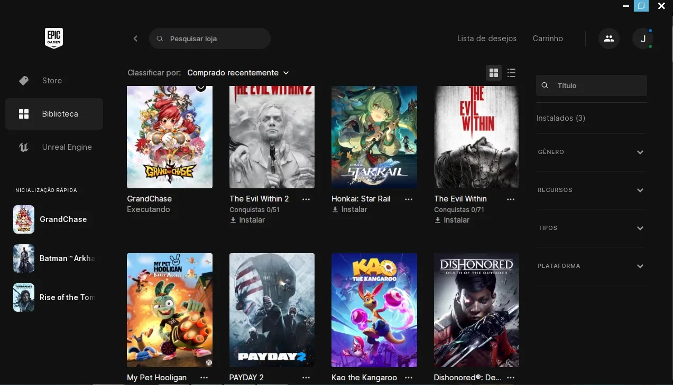Viewport: 673px width, 385px height.
Task: Click the Store tag icon
Action: pyautogui.click(x=24, y=81)
